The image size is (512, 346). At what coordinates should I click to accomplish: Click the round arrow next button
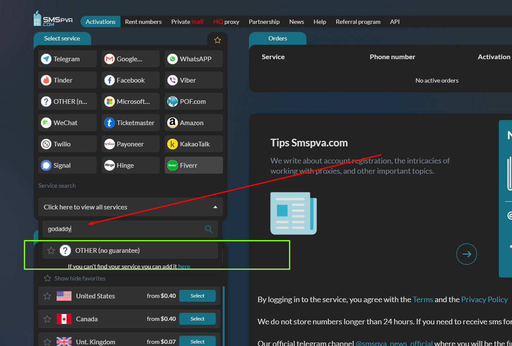tap(466, 254)
